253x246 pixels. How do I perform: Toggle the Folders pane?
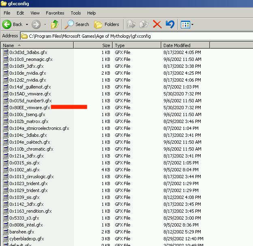(107, 24)
